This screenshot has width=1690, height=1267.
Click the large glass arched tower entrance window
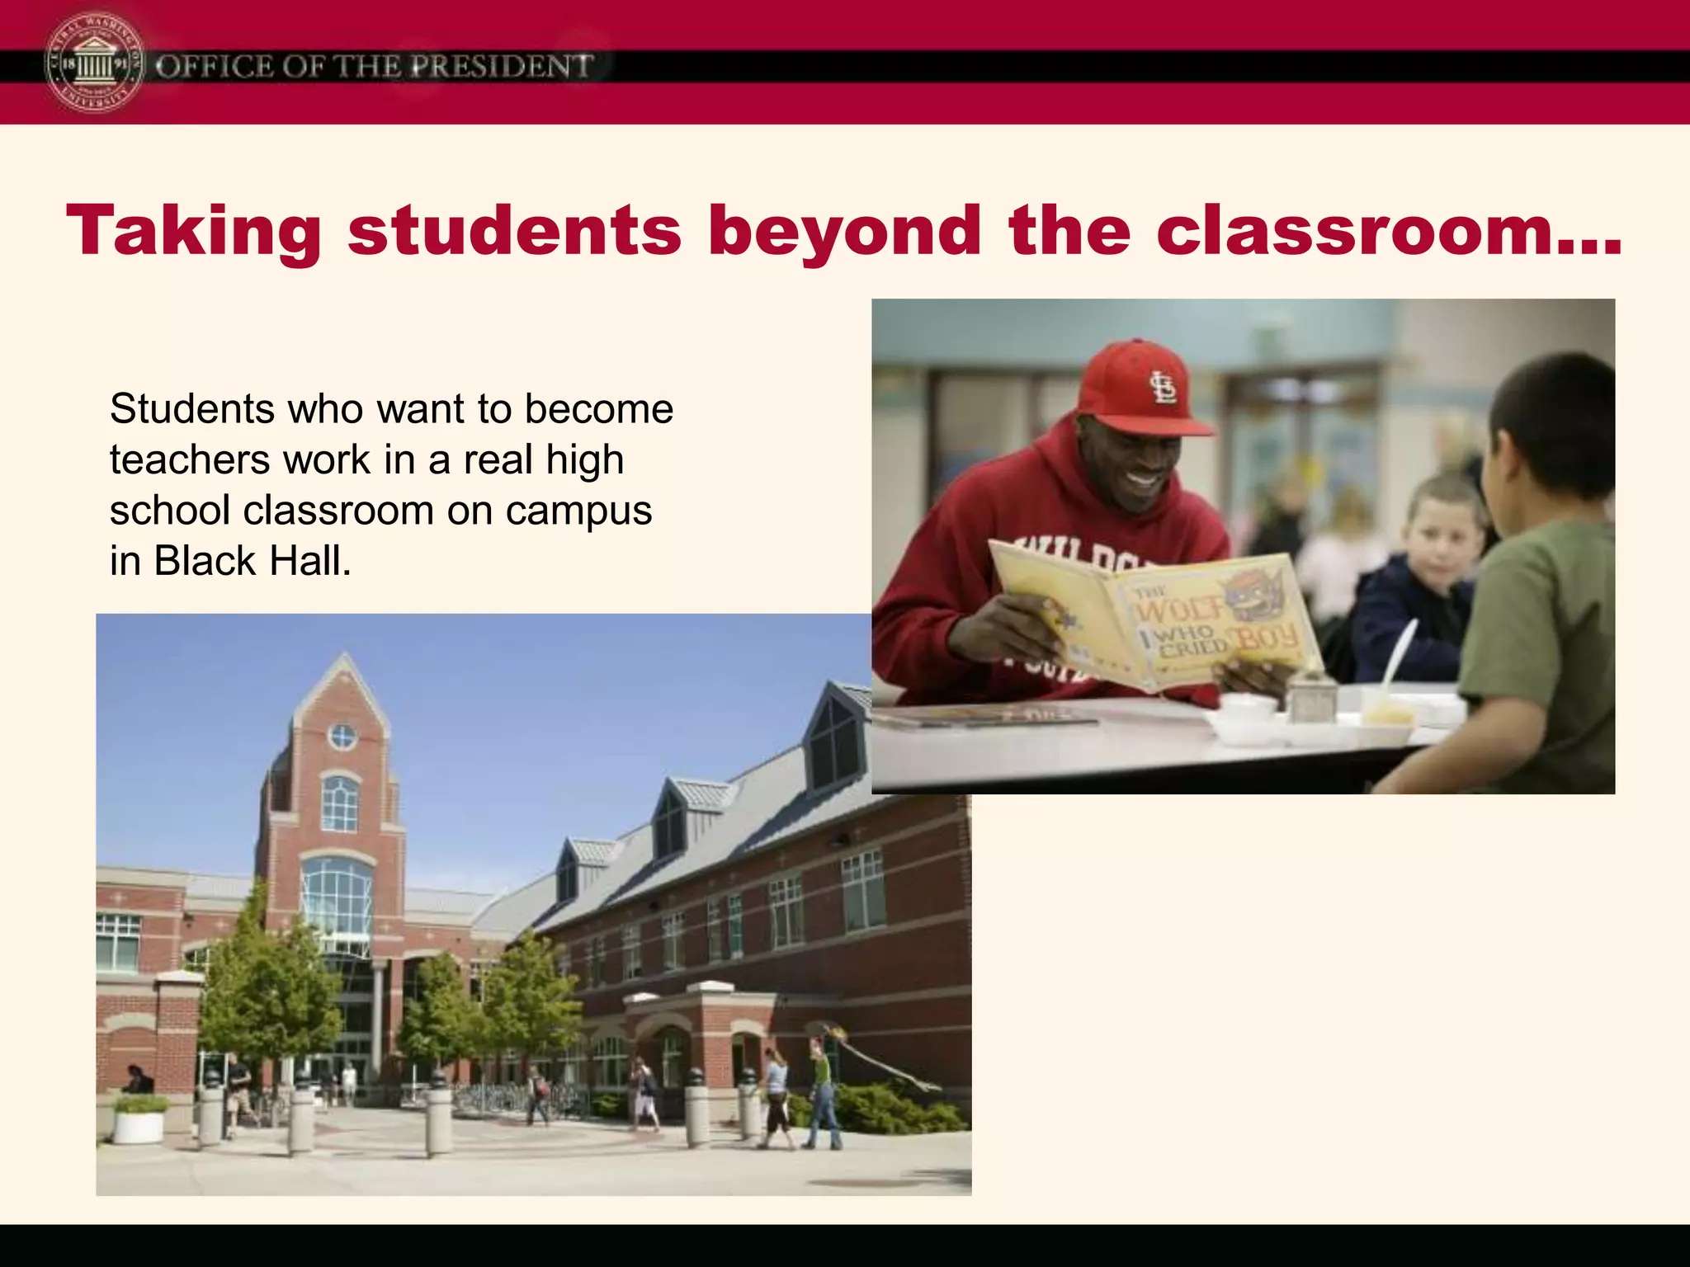pyautogui.click(x=338, y=903)
